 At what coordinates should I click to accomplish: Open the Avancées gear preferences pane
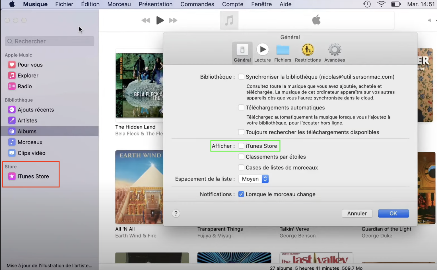pos(334,53)
